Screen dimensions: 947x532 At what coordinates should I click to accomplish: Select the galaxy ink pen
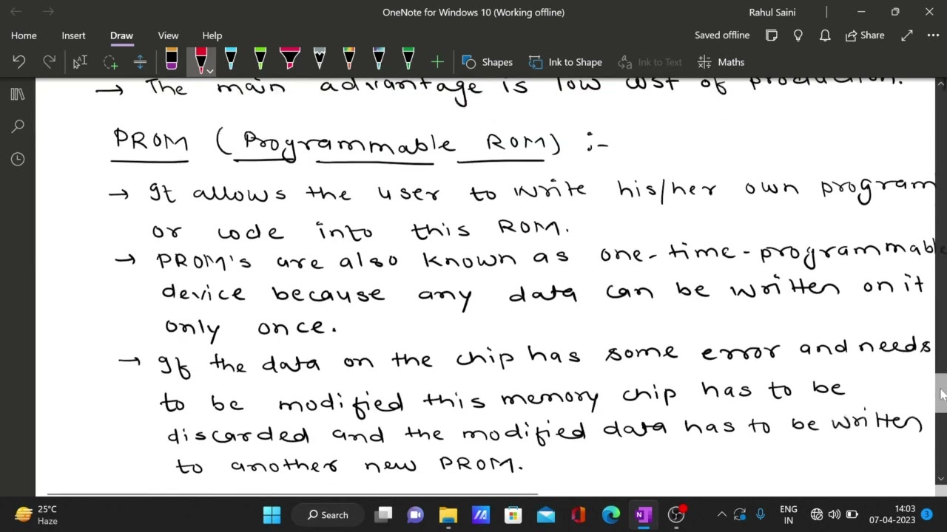[x=379, y=61]
